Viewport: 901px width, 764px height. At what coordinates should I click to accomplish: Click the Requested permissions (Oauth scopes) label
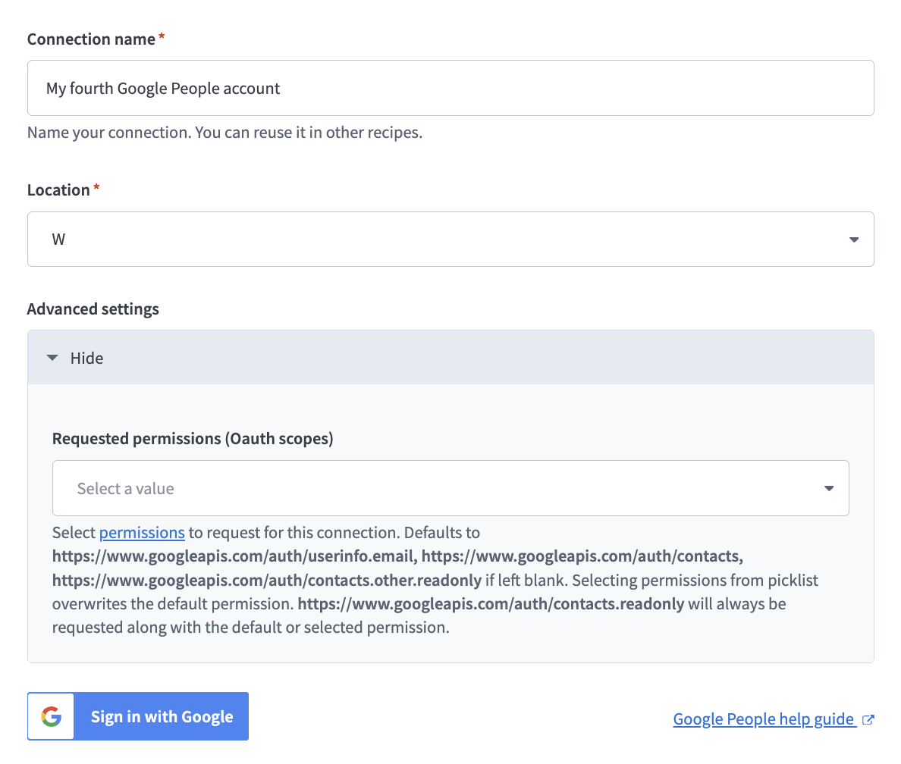[193, 439]
